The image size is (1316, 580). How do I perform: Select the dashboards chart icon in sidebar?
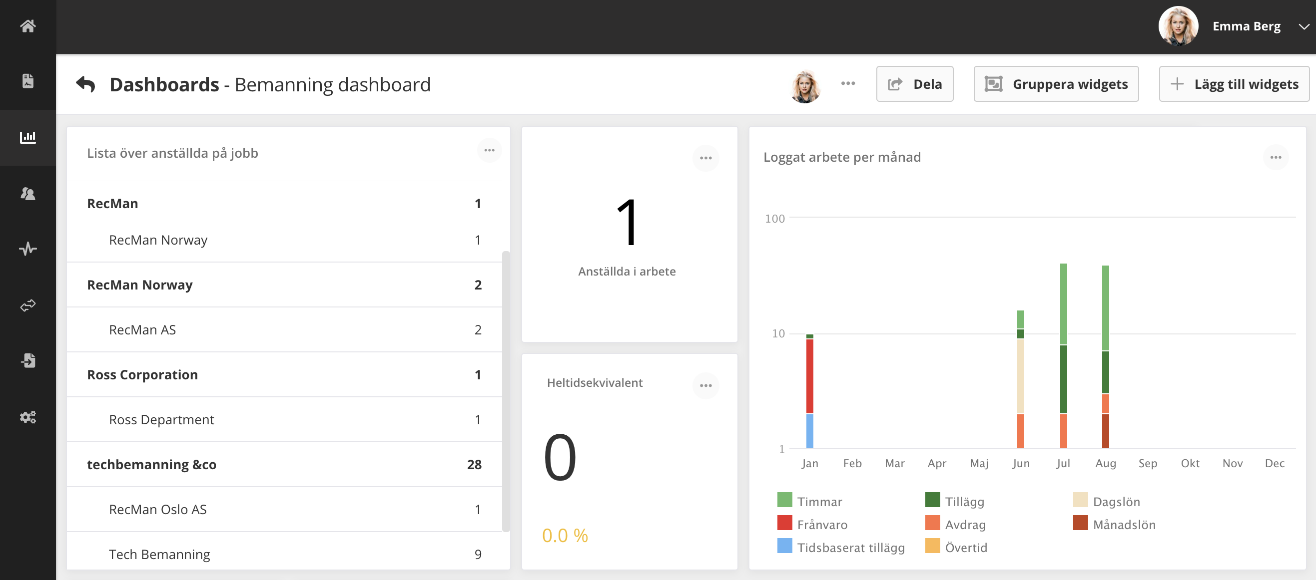click(x=27, y=137)
